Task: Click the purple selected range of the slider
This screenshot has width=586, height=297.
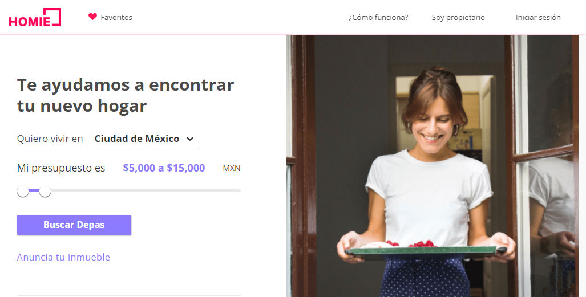Action: tap(34, 190)
